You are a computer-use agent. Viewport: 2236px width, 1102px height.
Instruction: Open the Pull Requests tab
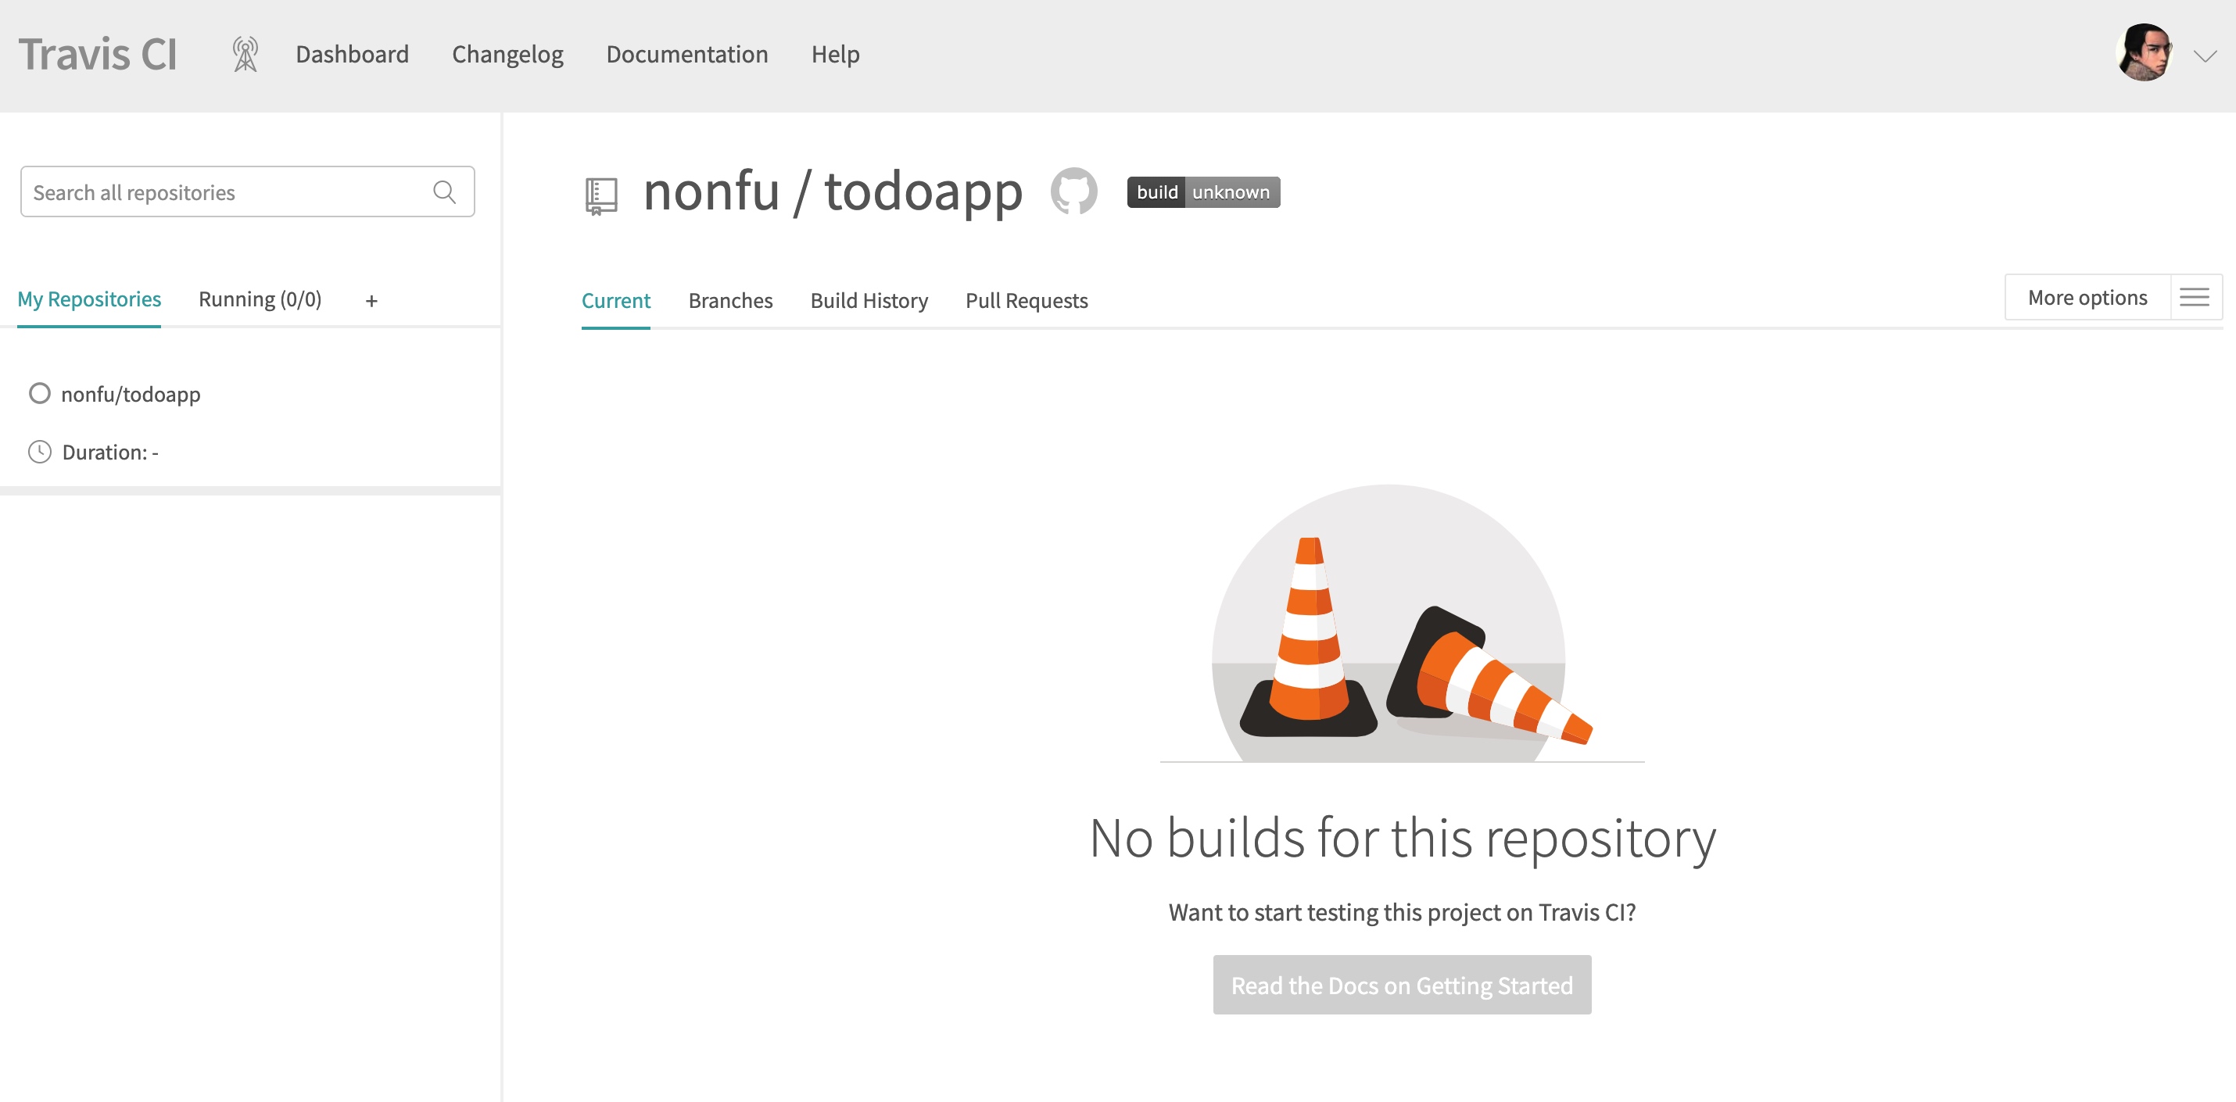click(1027, 300)
